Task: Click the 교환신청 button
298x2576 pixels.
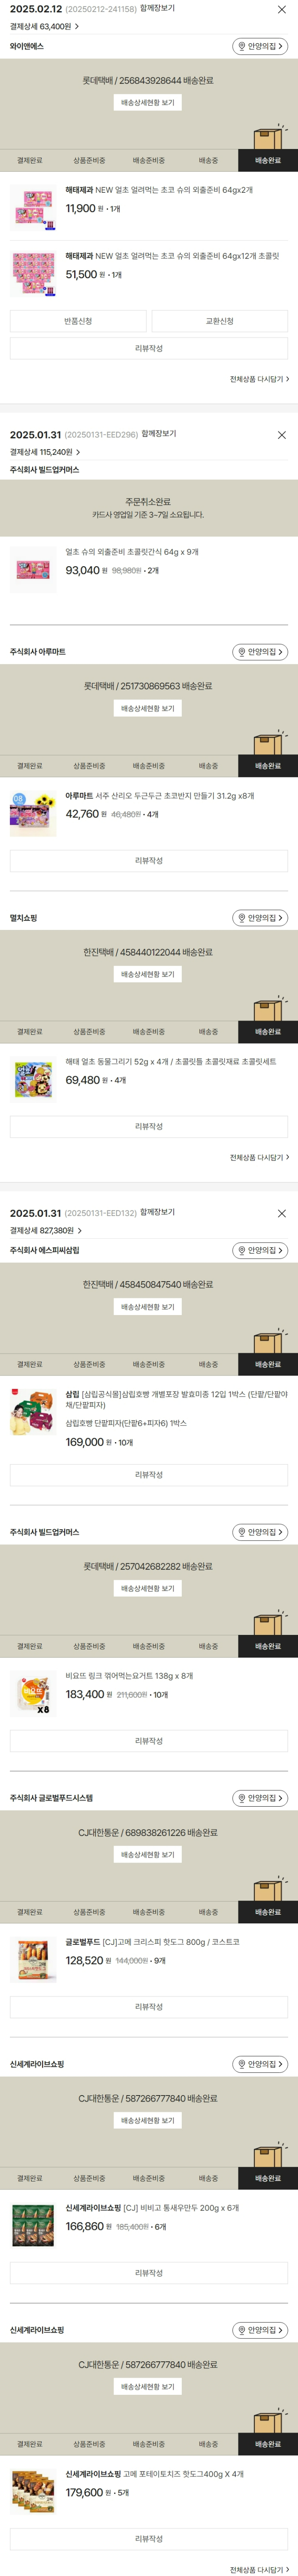Action: point(220,321)
